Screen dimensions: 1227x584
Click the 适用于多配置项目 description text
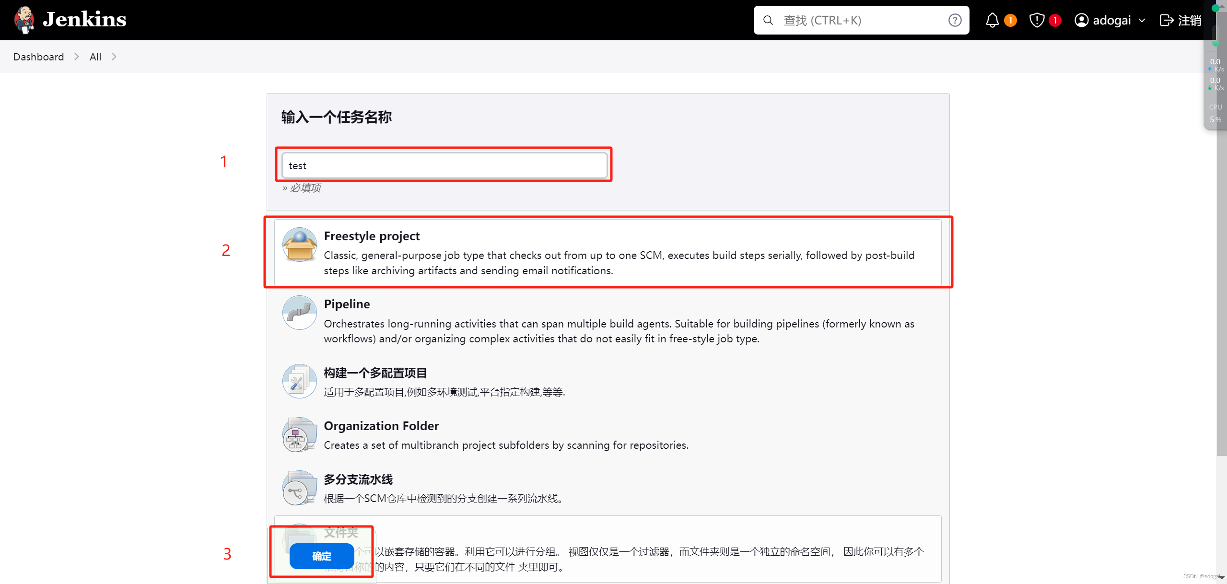444,392
